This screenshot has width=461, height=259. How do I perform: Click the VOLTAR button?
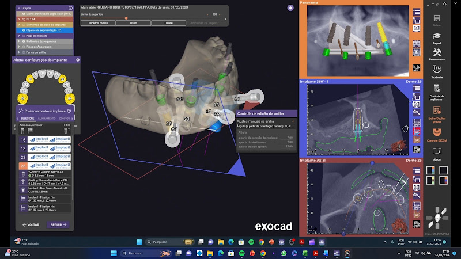click(x=30, y=225)
